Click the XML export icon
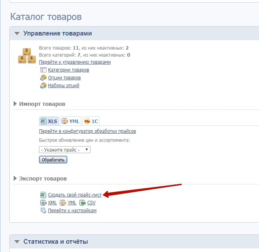The image size is (259, 252). coord(43,203)
